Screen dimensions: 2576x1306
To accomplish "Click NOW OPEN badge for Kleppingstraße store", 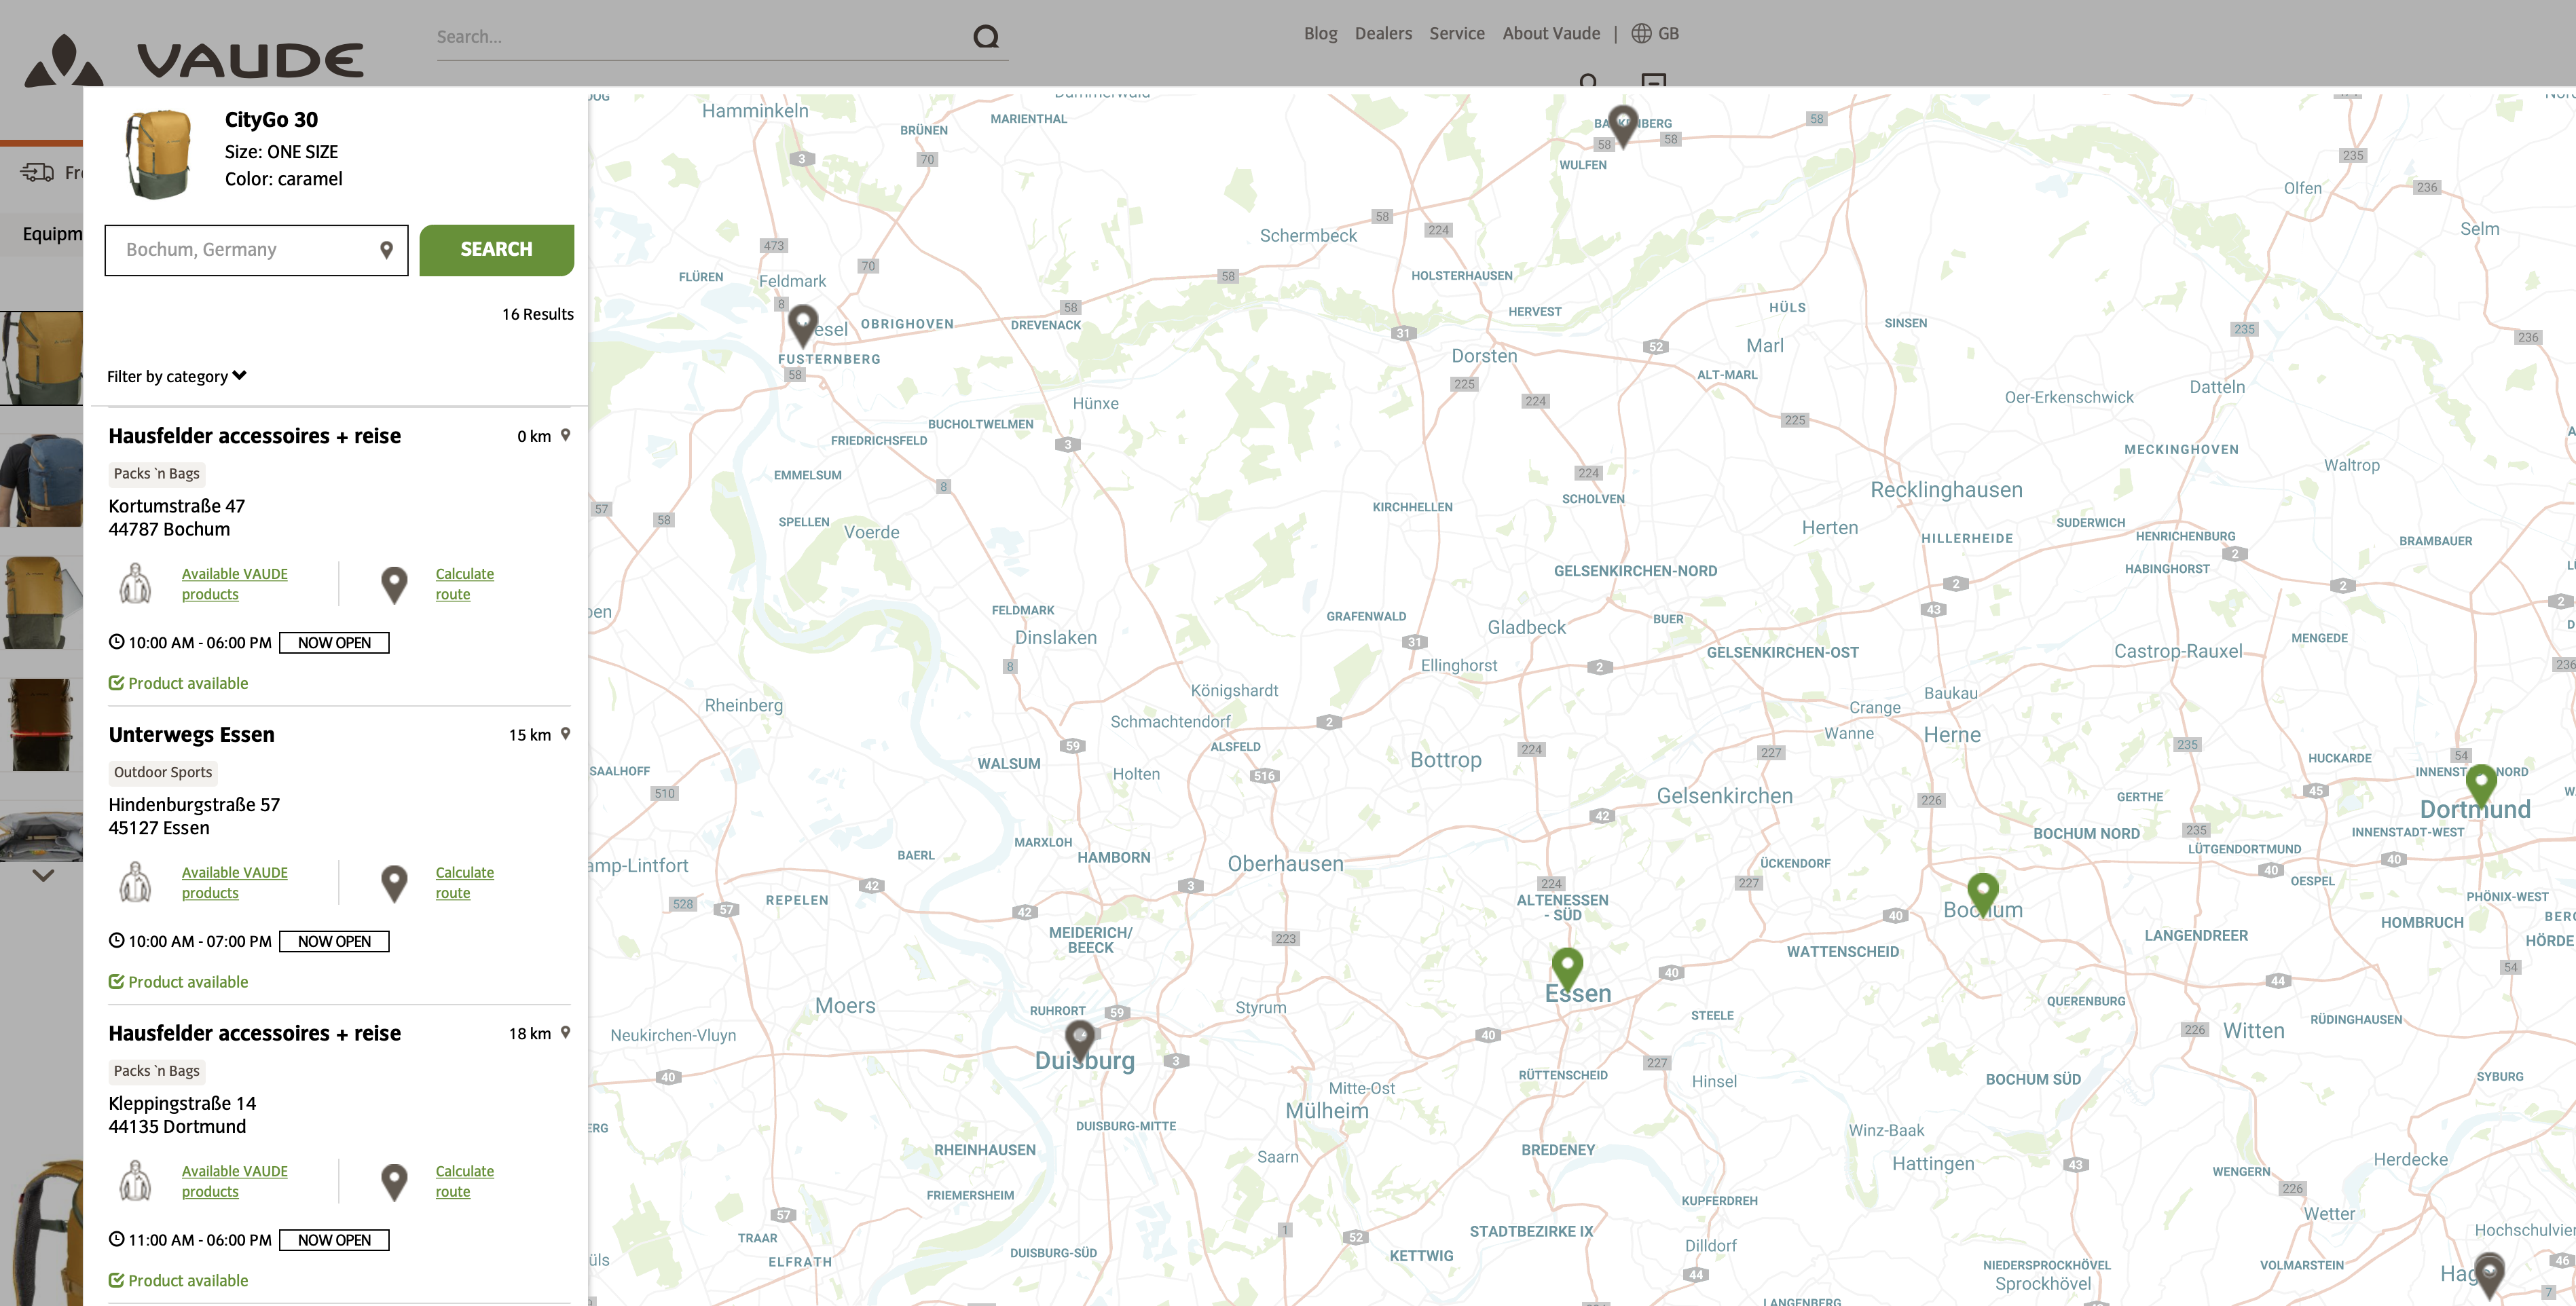I will 334,1240.
